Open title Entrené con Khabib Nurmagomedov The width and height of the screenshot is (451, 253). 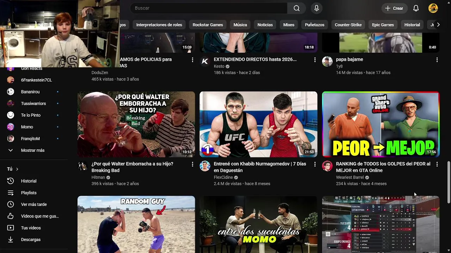click(x=260, y=167)
